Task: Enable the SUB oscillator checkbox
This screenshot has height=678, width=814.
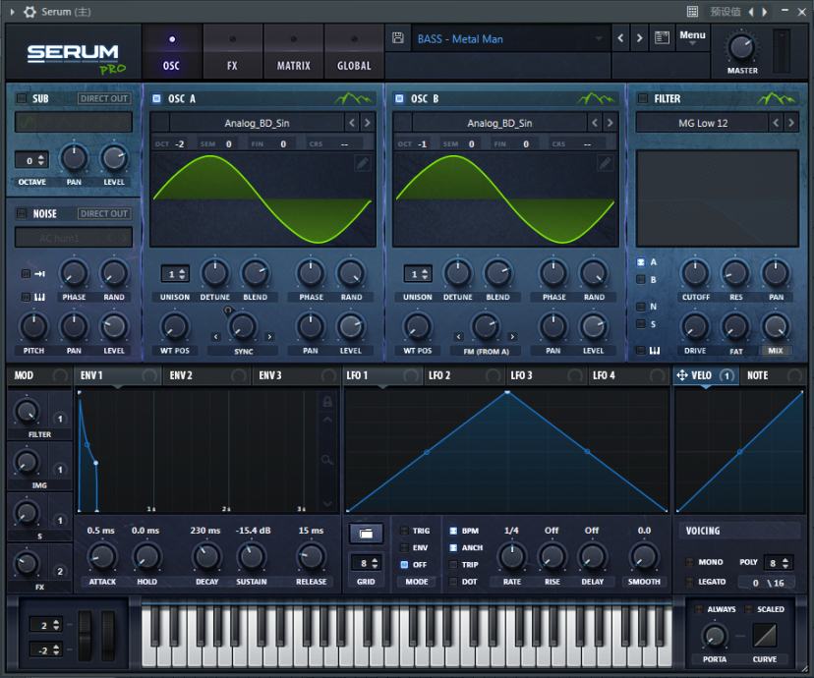Action: (x=21, y=98)
